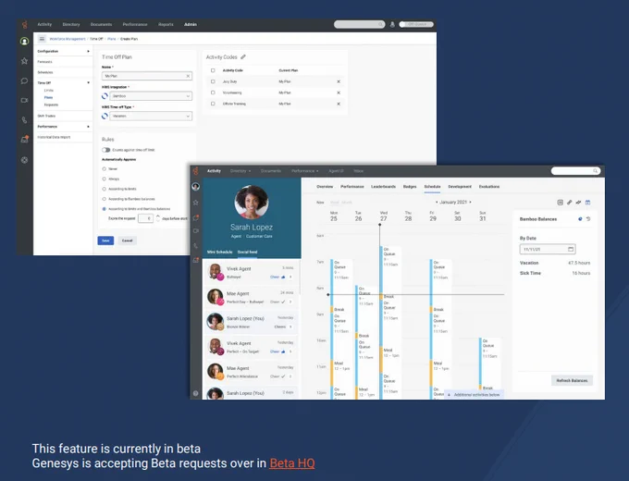629x481 pixels.
Task: Click the user presence icon in back window header
Action: pos(392,24)
